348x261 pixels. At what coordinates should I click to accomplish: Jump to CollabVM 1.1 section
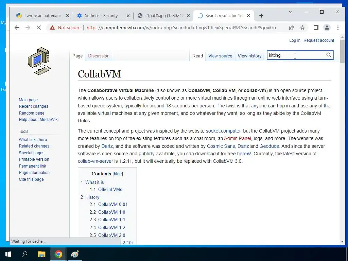point(111,220)
